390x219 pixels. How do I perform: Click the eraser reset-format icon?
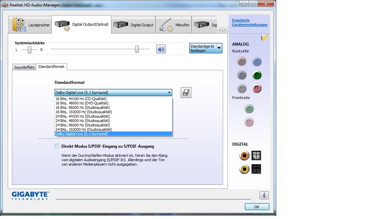point(186,93)
